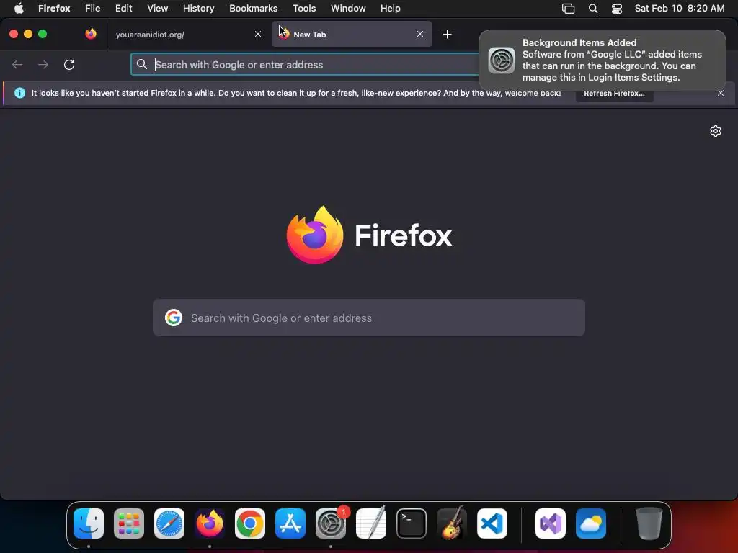
Task: Open System Settings from the Dock
Action: 331,523
